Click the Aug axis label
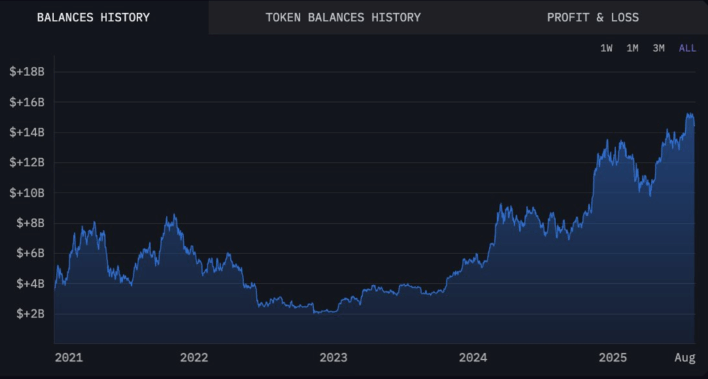 click(x=685, y=358)
